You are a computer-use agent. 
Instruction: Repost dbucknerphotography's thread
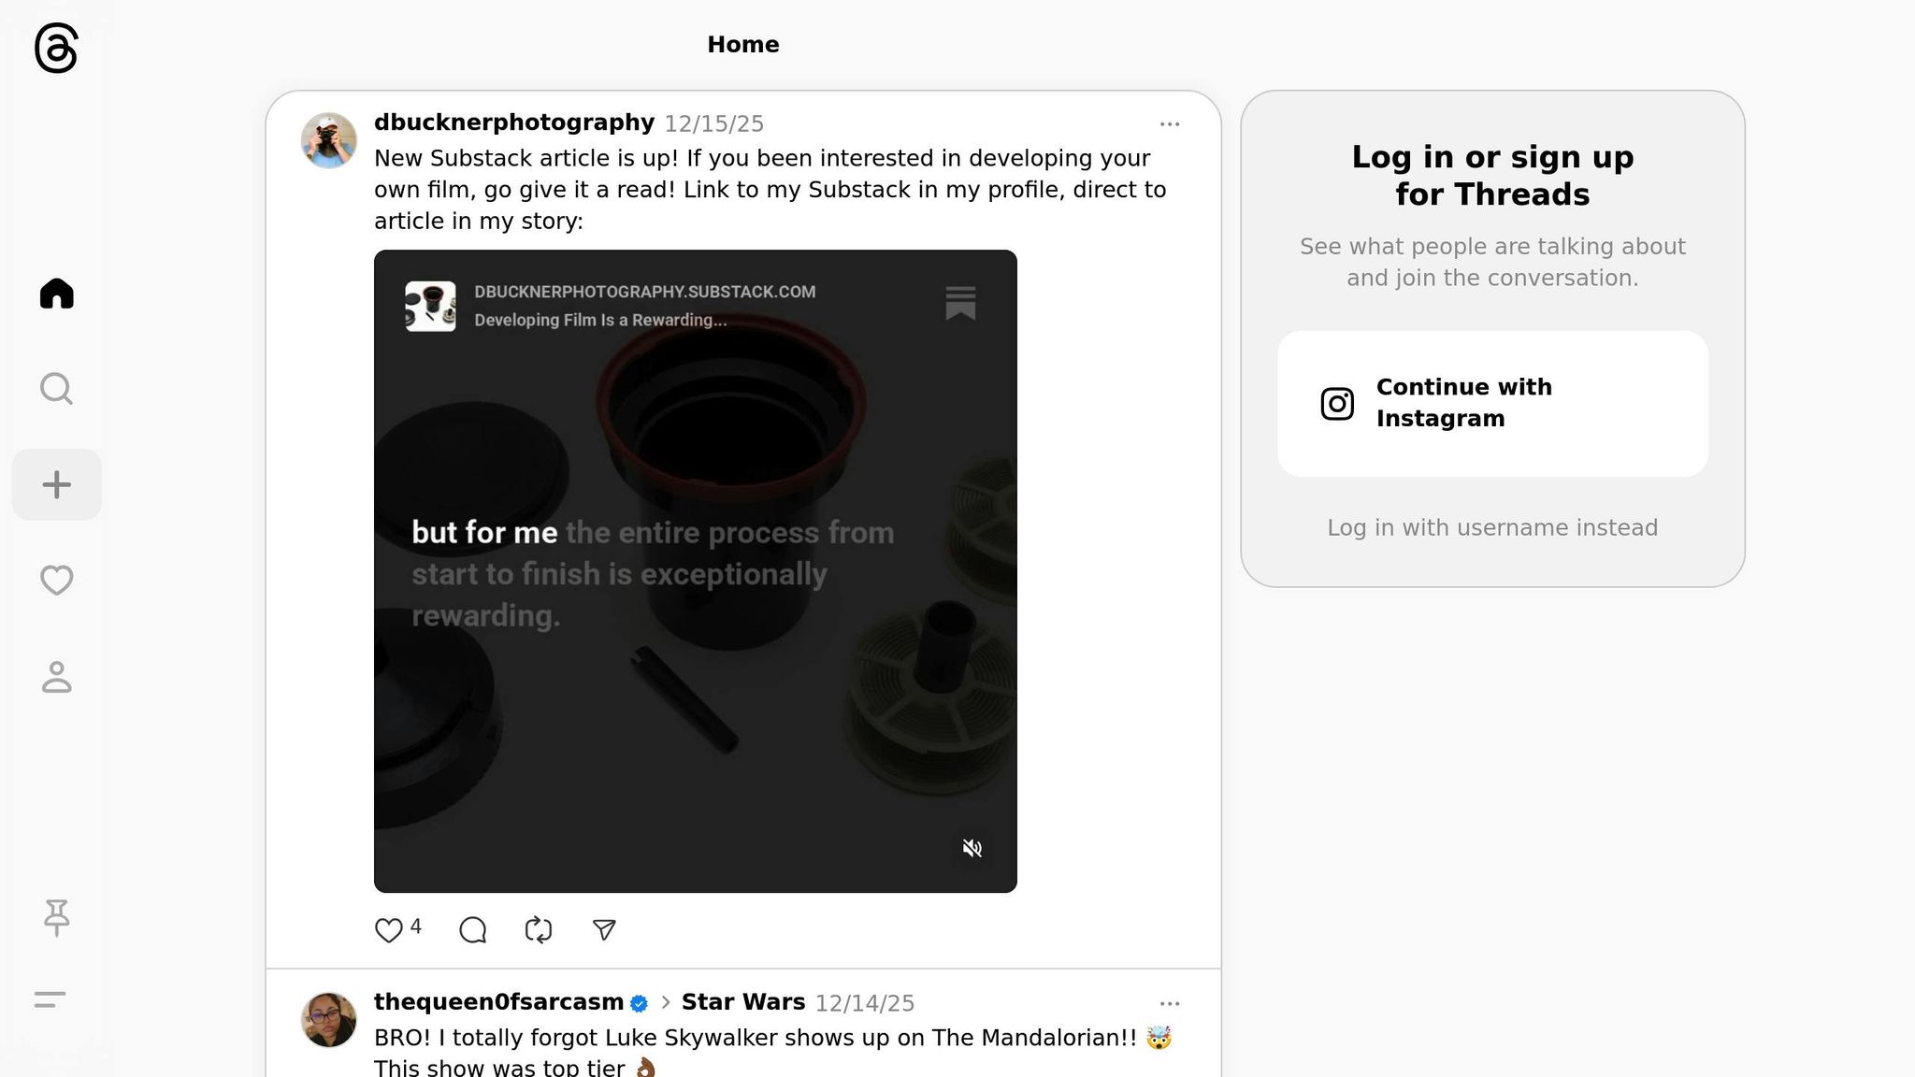pos(539,930)
